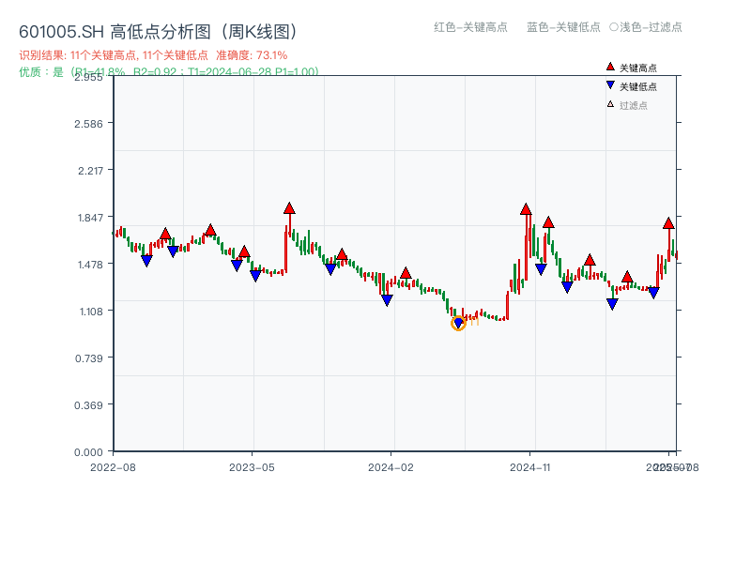Click the 蓝色-关键低点 label at top
The image size is (751, 563).
point(563,27)
